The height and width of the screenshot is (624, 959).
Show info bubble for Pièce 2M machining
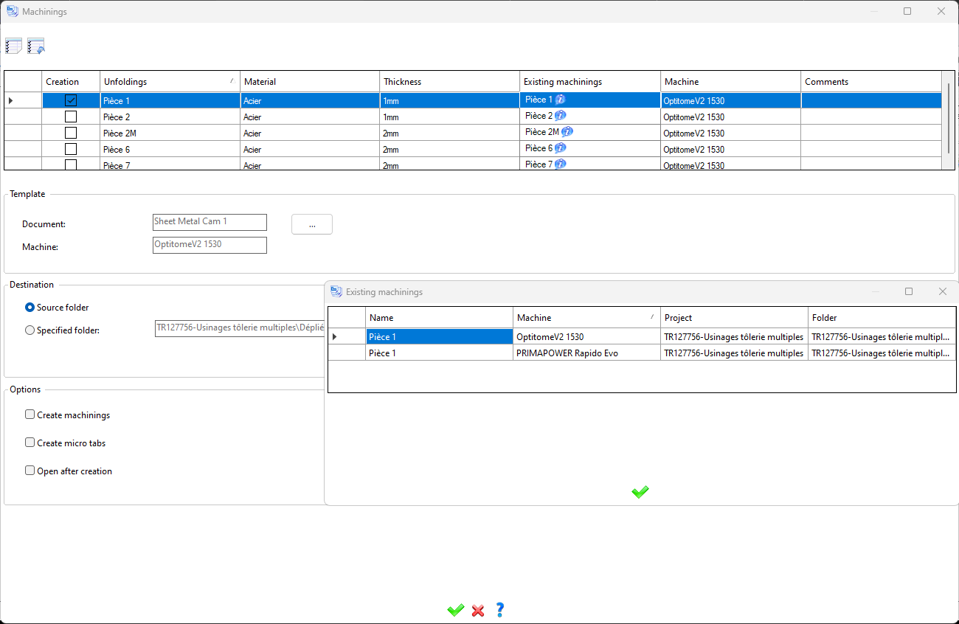(x=567, y=132)
